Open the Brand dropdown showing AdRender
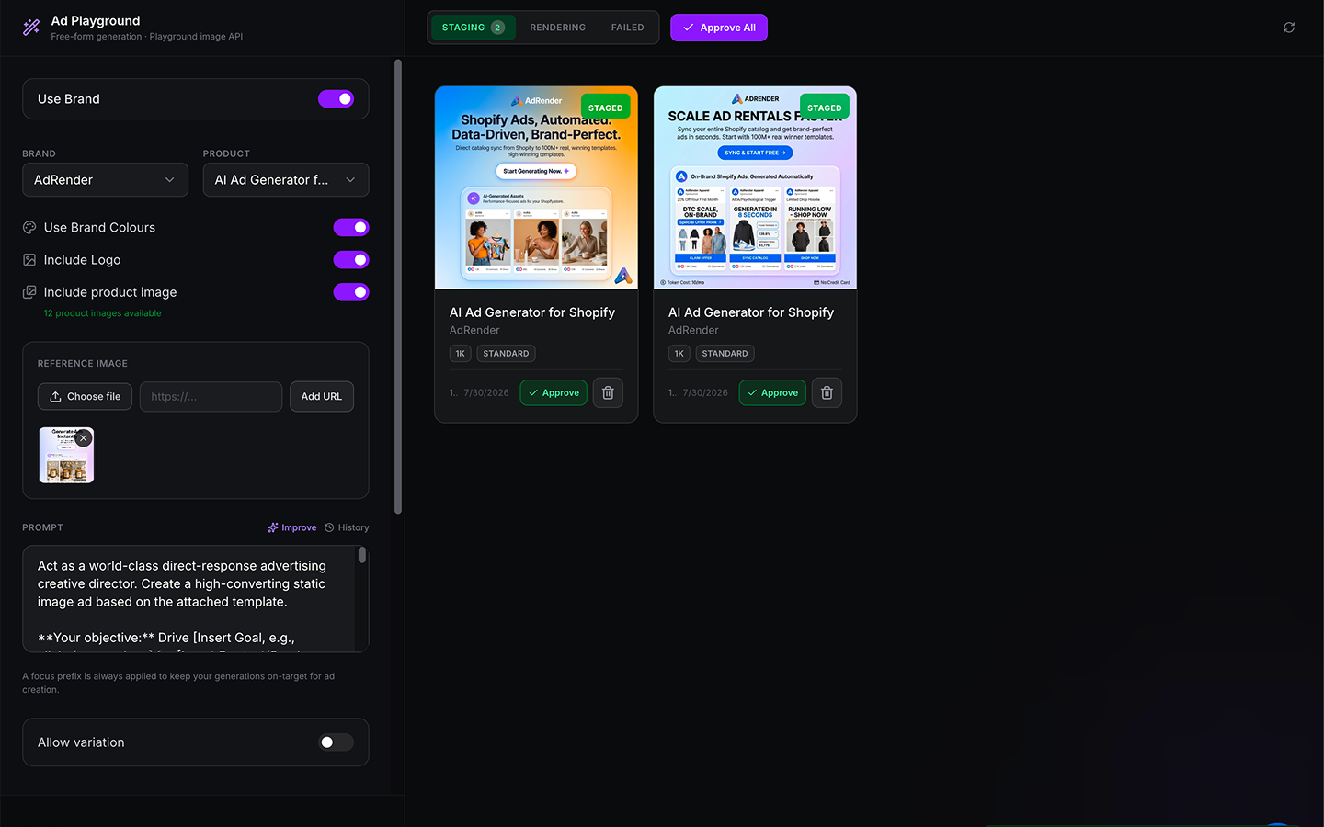Viewport: 1324px width, 827px height. tap(105, 180)
